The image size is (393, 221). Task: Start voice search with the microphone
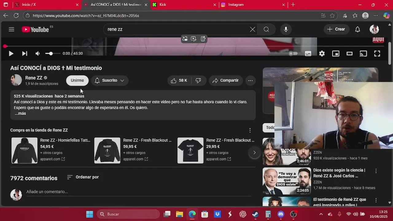click(286, 29)
